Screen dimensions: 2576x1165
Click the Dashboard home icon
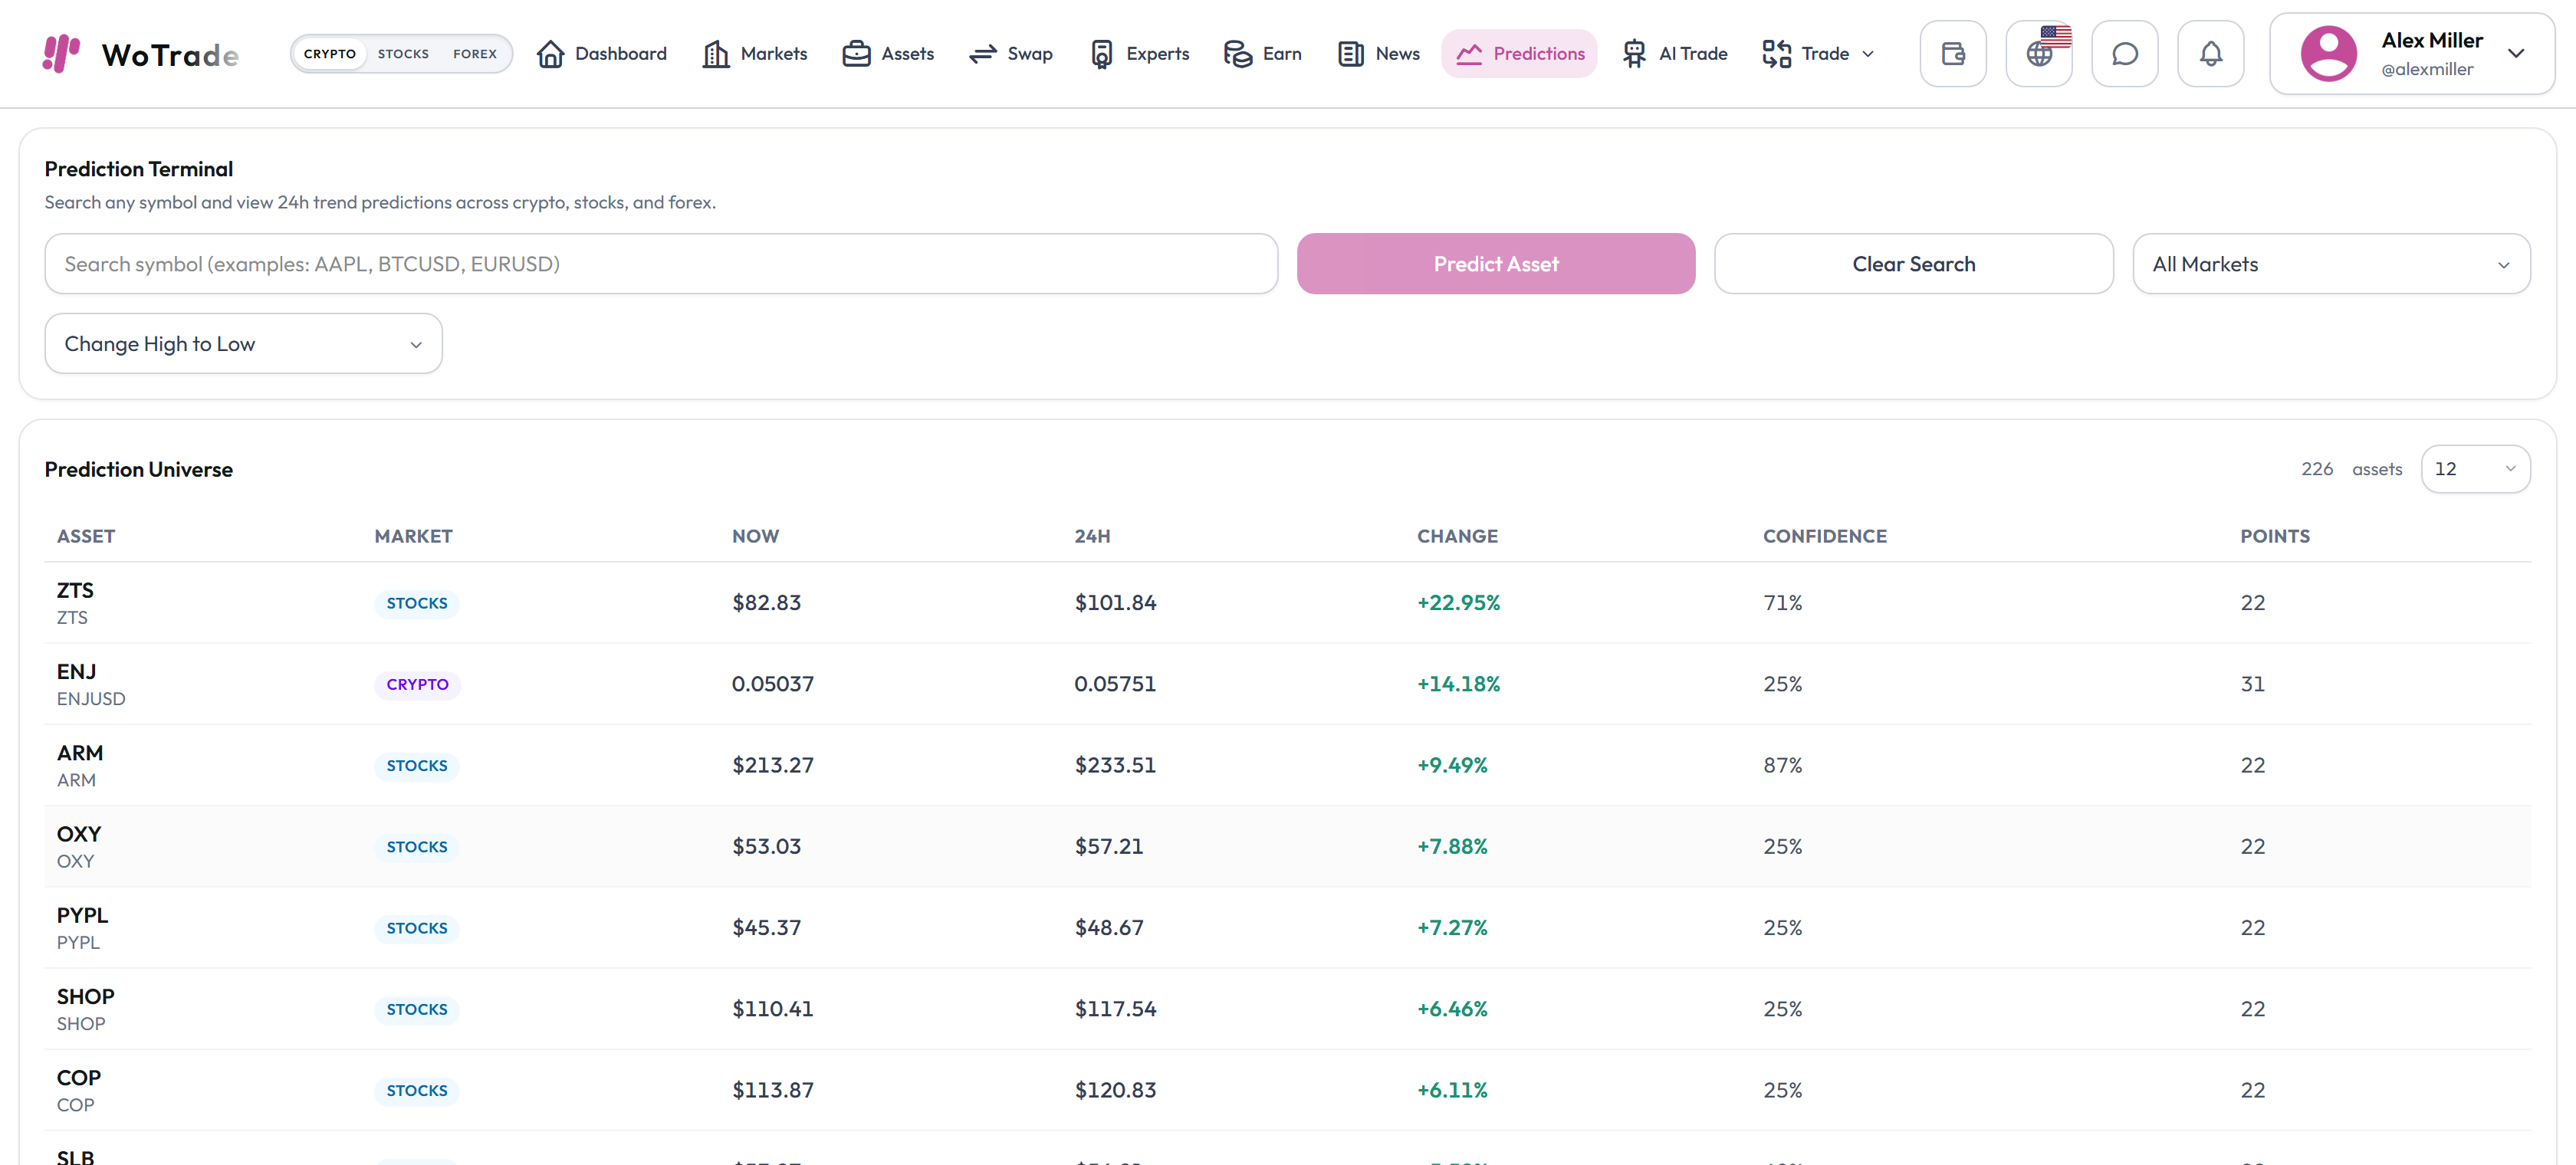(550, 54)
